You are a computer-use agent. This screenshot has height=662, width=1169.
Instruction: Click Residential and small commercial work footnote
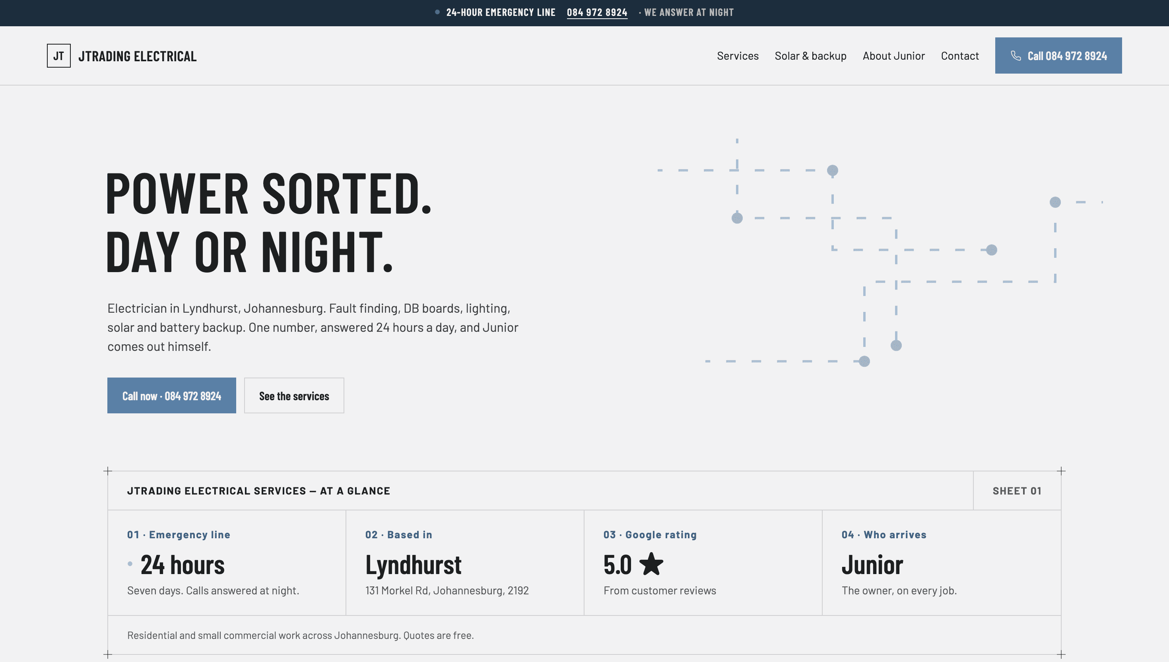300,635
